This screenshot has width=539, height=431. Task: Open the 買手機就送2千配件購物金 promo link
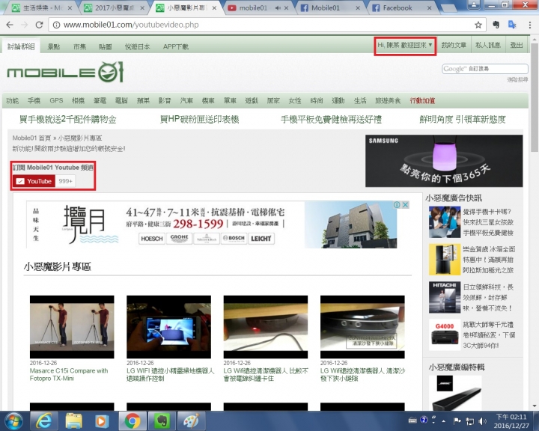point(67,119)
